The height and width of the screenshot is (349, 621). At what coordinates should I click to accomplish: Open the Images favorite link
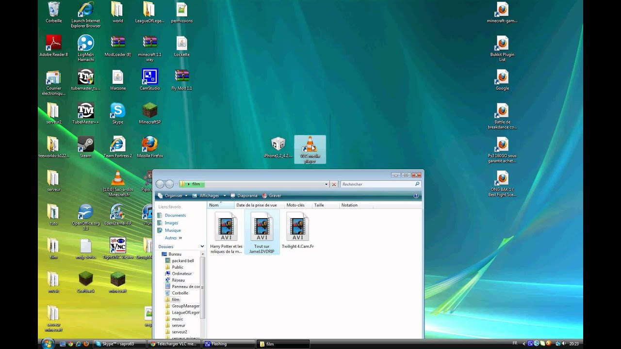pos(171,223)
